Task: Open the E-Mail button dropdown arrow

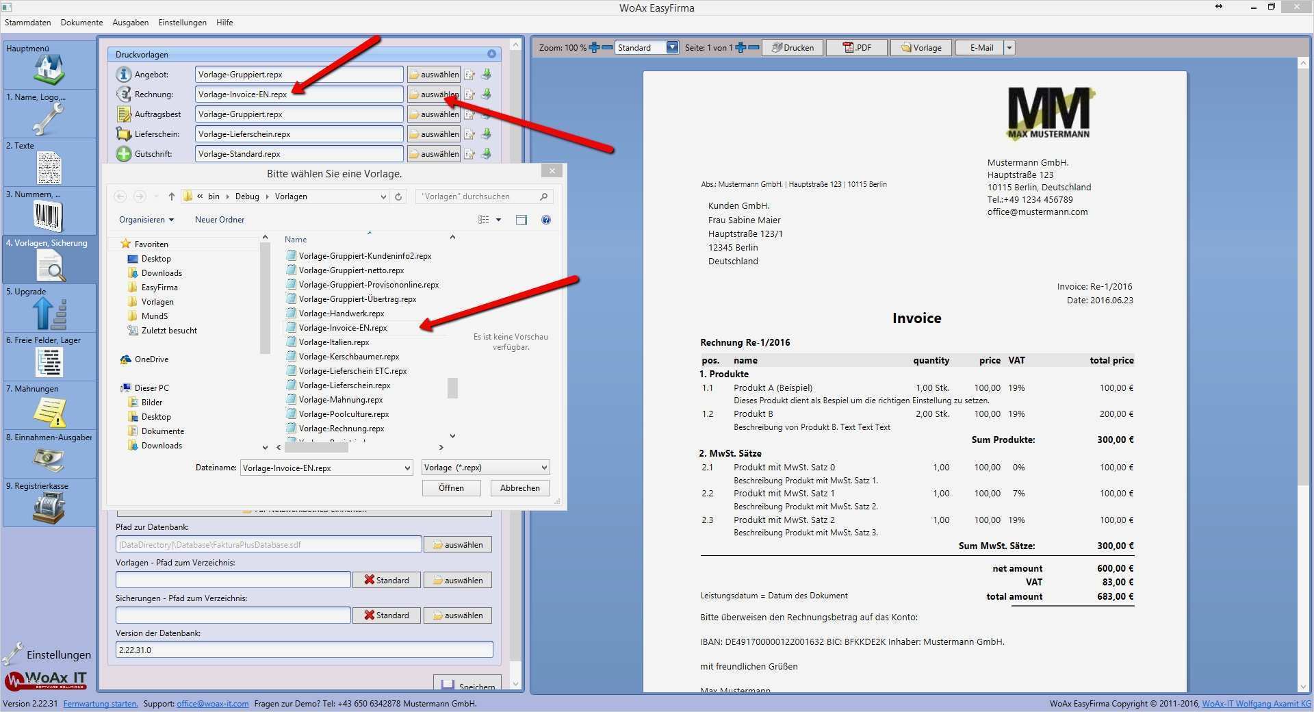Action: [x=1009, y=47]
